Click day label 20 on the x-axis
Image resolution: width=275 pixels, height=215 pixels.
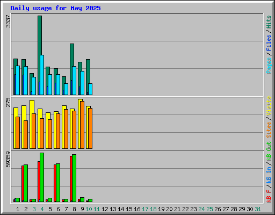point(169,209)
